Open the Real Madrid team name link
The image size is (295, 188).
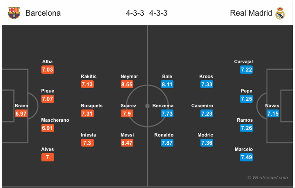coord(251,13)
